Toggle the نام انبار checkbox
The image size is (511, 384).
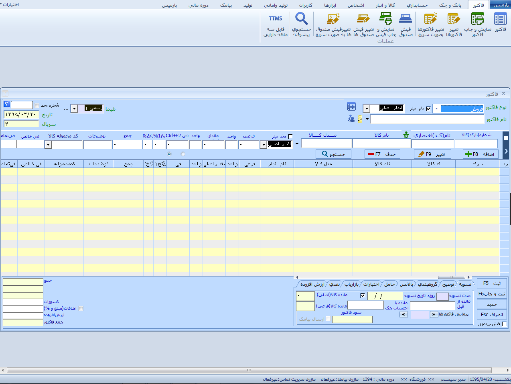click(x=428, y=109)
